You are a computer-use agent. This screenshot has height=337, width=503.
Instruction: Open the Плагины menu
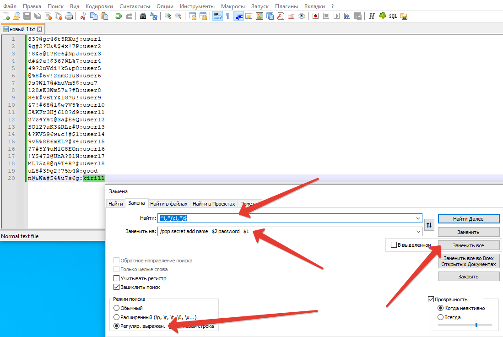coord(287,6)
